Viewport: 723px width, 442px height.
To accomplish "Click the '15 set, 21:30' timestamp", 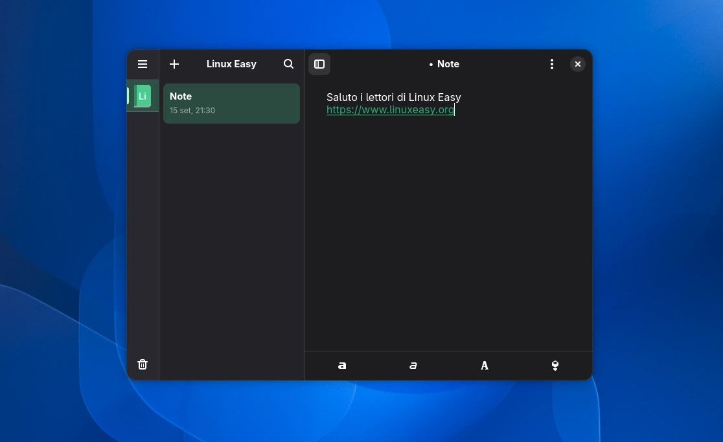I will [x=192, y=111].
